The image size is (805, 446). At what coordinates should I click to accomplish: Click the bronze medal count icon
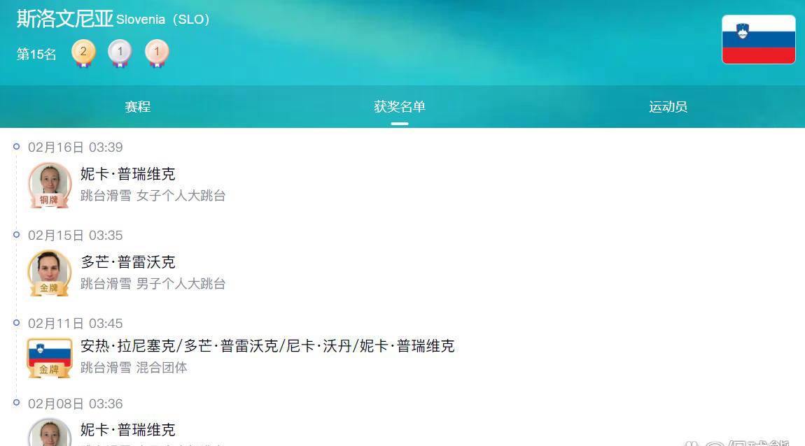tap(157, 53)
